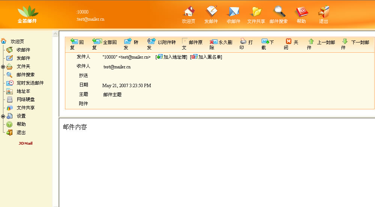Click the Exit icon in top header
The width and height of the screenshot is (375, 207).
pos(324,12)
